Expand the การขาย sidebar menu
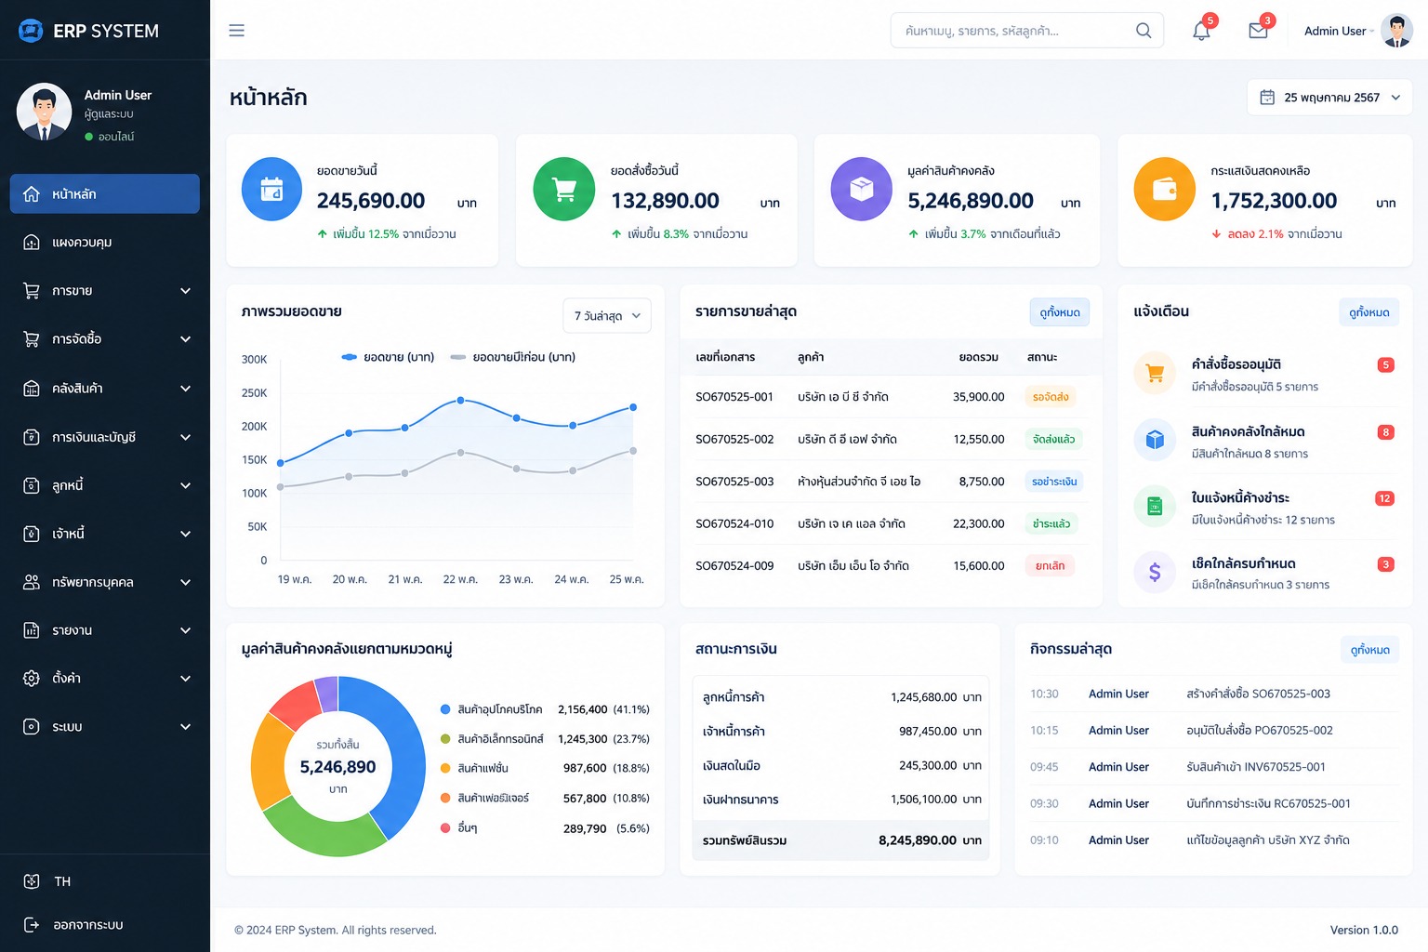Viewport: 1428px width, 952px height. [105, 291]
